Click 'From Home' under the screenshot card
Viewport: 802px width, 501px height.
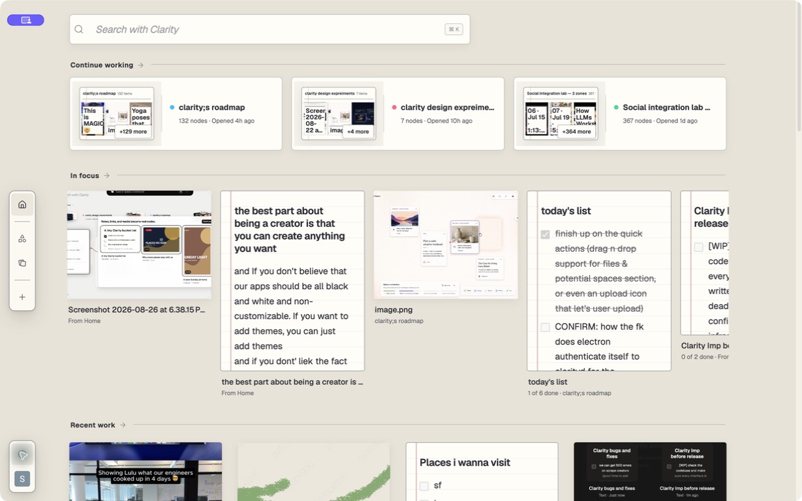84,321
